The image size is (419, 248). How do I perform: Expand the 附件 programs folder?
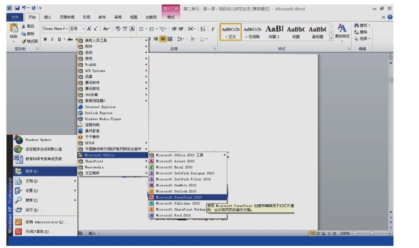coord(113,47)
